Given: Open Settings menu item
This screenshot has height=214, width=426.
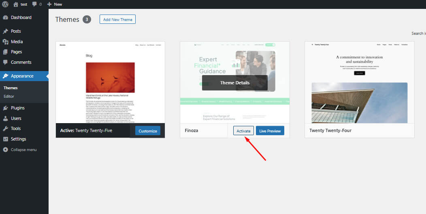Looking at the screenshot, I should pyautogui.click(x=24, y=139).
